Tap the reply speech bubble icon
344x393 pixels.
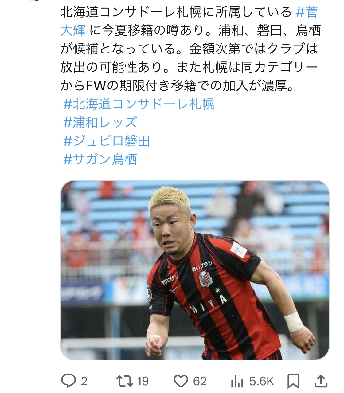coord(68,381)
